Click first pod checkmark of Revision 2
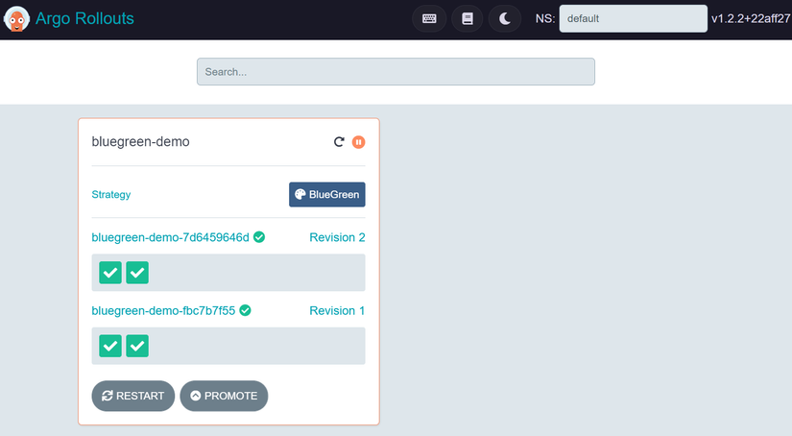Viewport: 792px width, 436px height. pos(110,273)
